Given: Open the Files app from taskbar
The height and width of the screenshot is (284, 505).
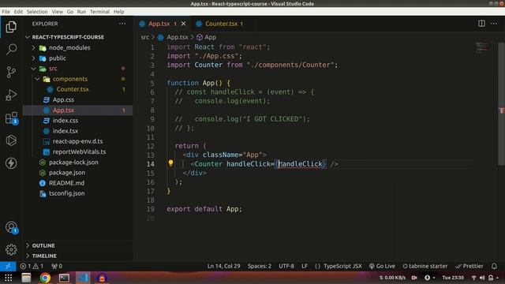Looking at the screenshot, I should tap(26, 278).
